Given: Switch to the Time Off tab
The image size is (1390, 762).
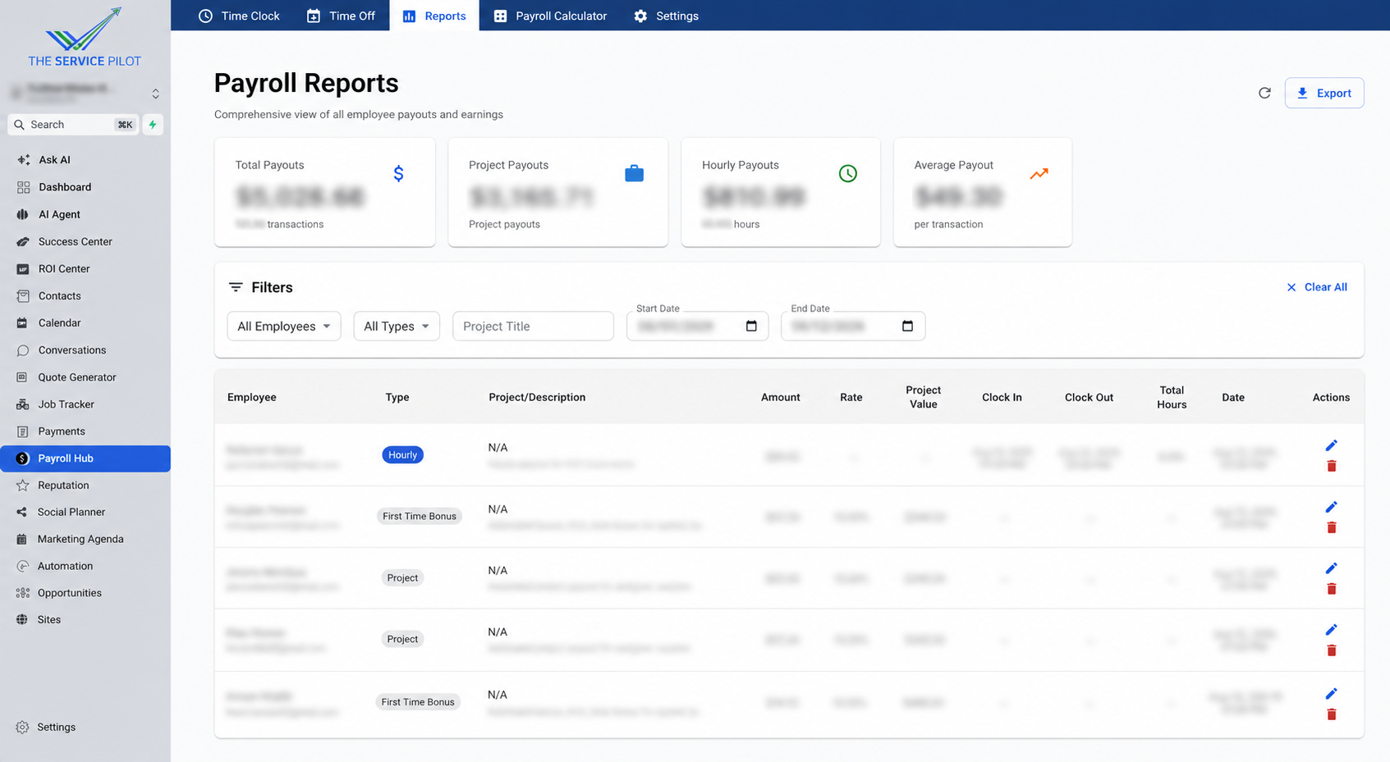Looking at the screenshot, I should coord(341,16).
